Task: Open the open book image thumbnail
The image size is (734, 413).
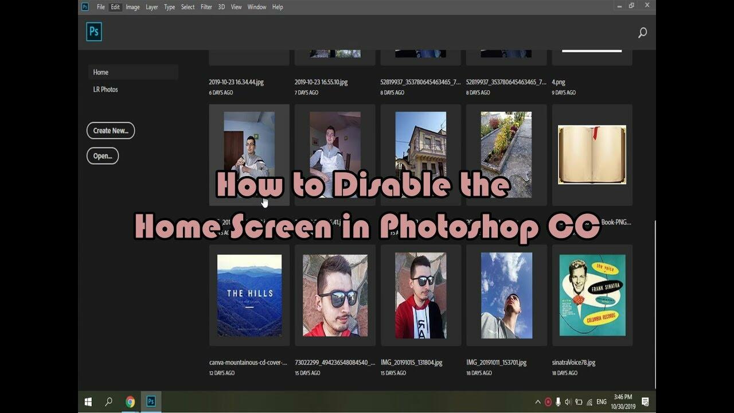Action: point(592,154)
